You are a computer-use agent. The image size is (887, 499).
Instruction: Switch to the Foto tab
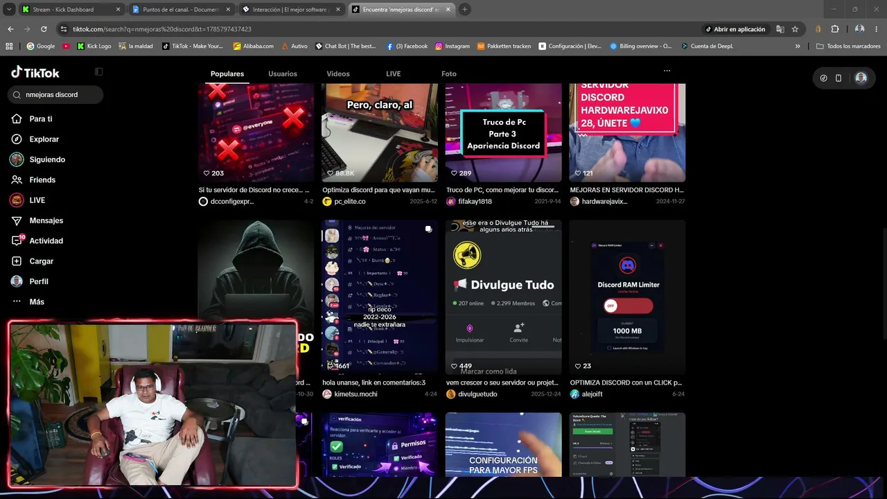(x=449, y=73)
